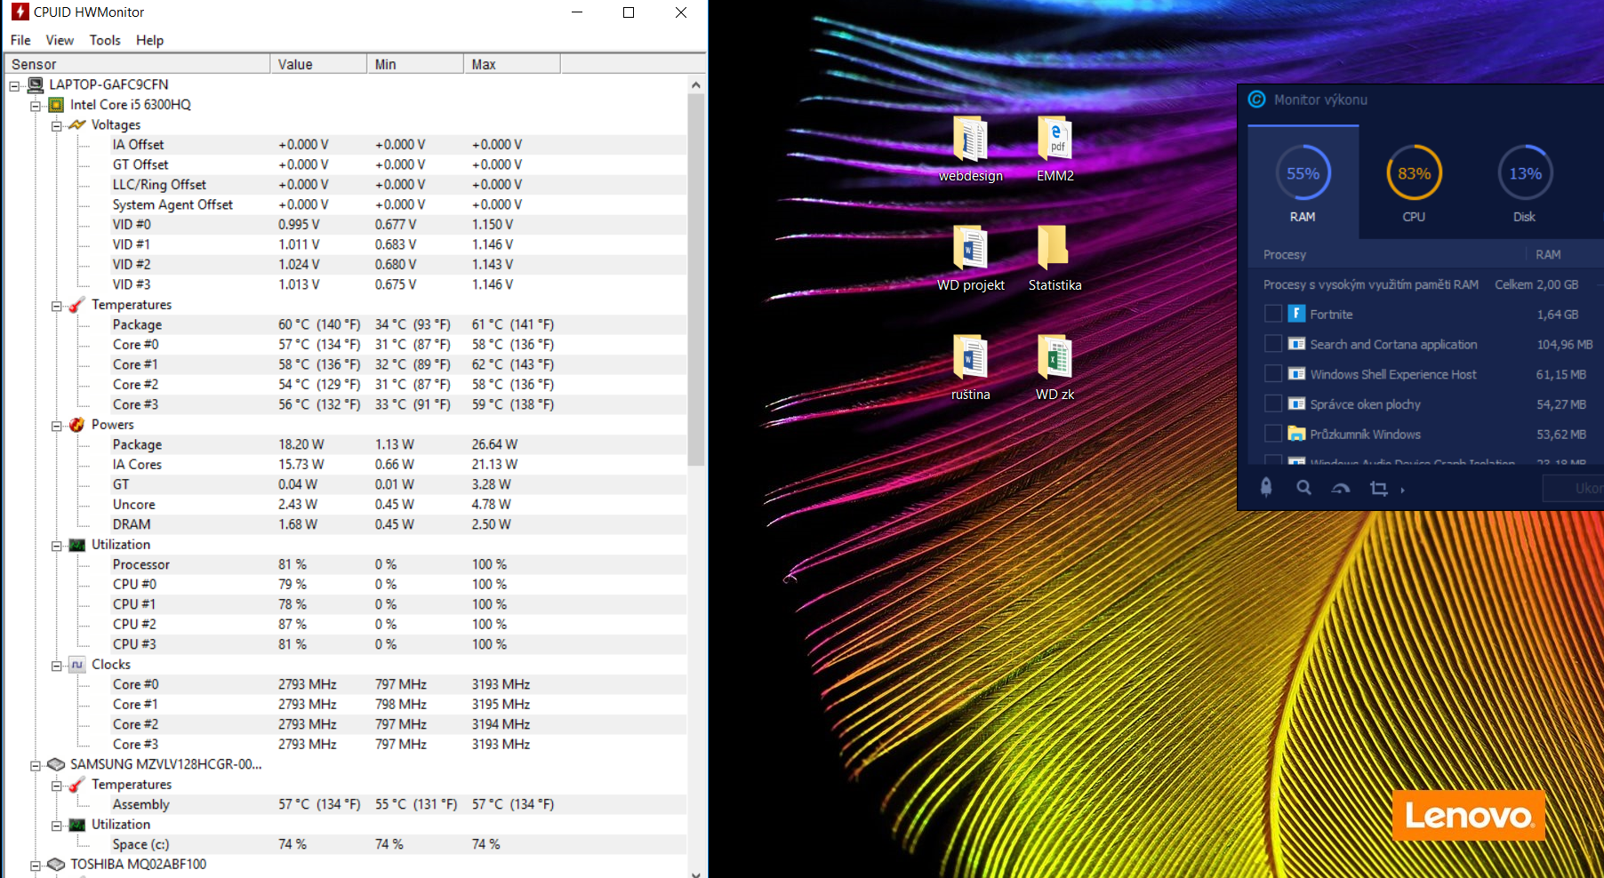Open the Tools menu

tap(105, 40)
